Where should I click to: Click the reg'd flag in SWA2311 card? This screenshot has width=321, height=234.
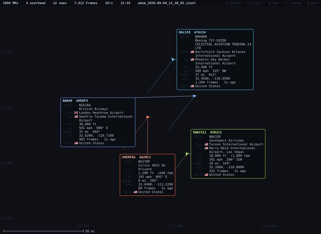(206, 175)
